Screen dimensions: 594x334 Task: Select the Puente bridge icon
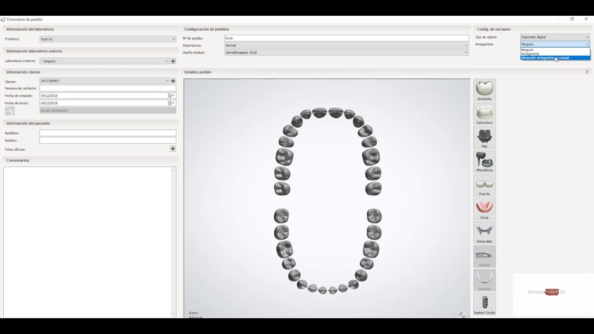tap(484, 185)
